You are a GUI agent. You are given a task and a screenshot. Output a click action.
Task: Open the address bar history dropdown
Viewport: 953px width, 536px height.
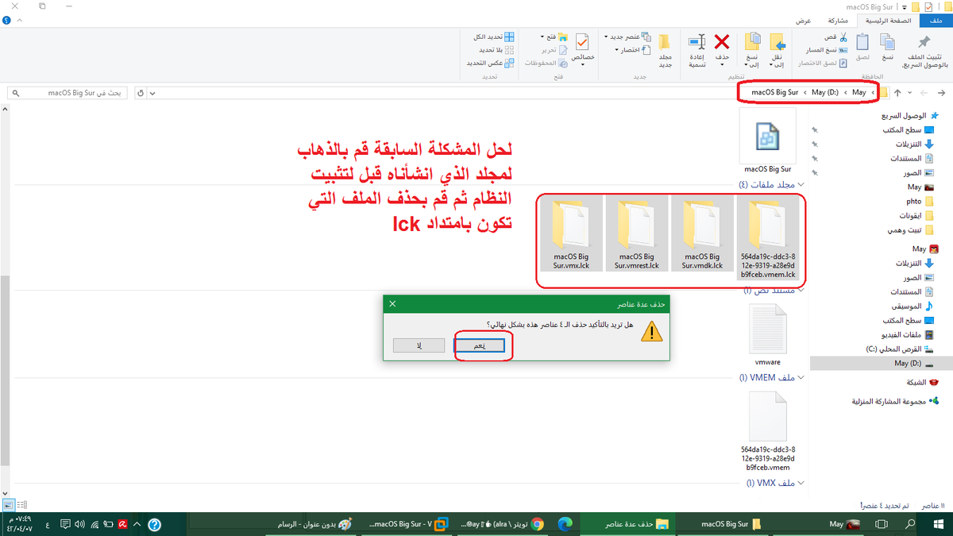coord(154,93)
